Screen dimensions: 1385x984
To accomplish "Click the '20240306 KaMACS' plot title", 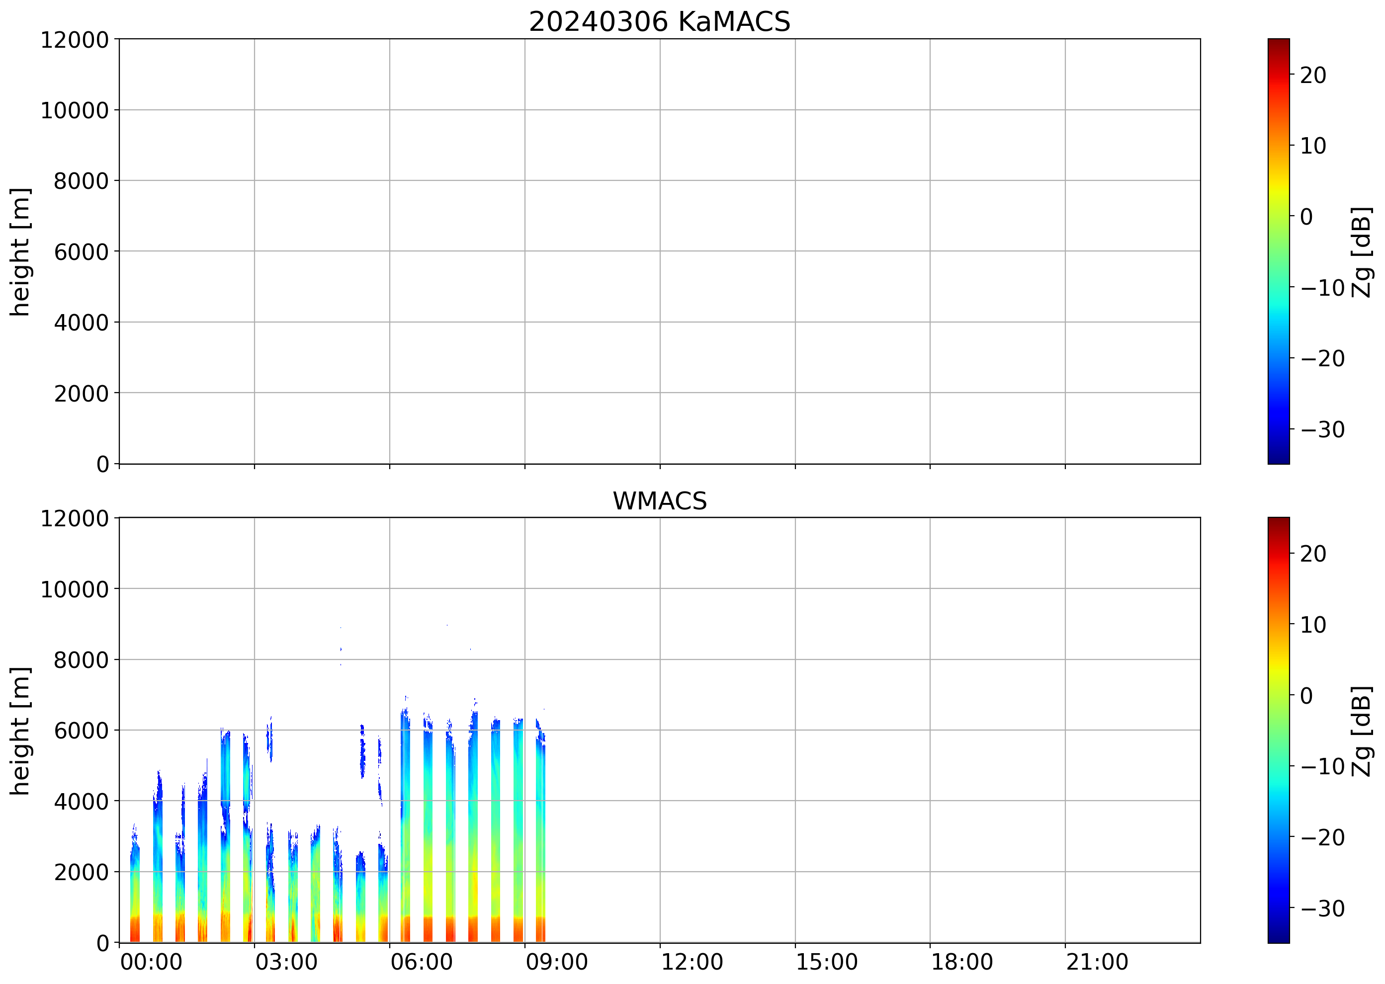I will click(660, 22).
